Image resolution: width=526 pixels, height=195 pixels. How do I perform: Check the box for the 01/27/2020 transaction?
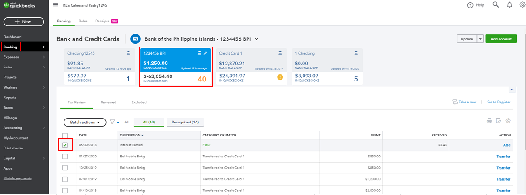(65, 157)
